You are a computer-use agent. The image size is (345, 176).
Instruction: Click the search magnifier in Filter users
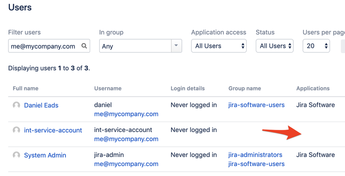tap(84, 46)
